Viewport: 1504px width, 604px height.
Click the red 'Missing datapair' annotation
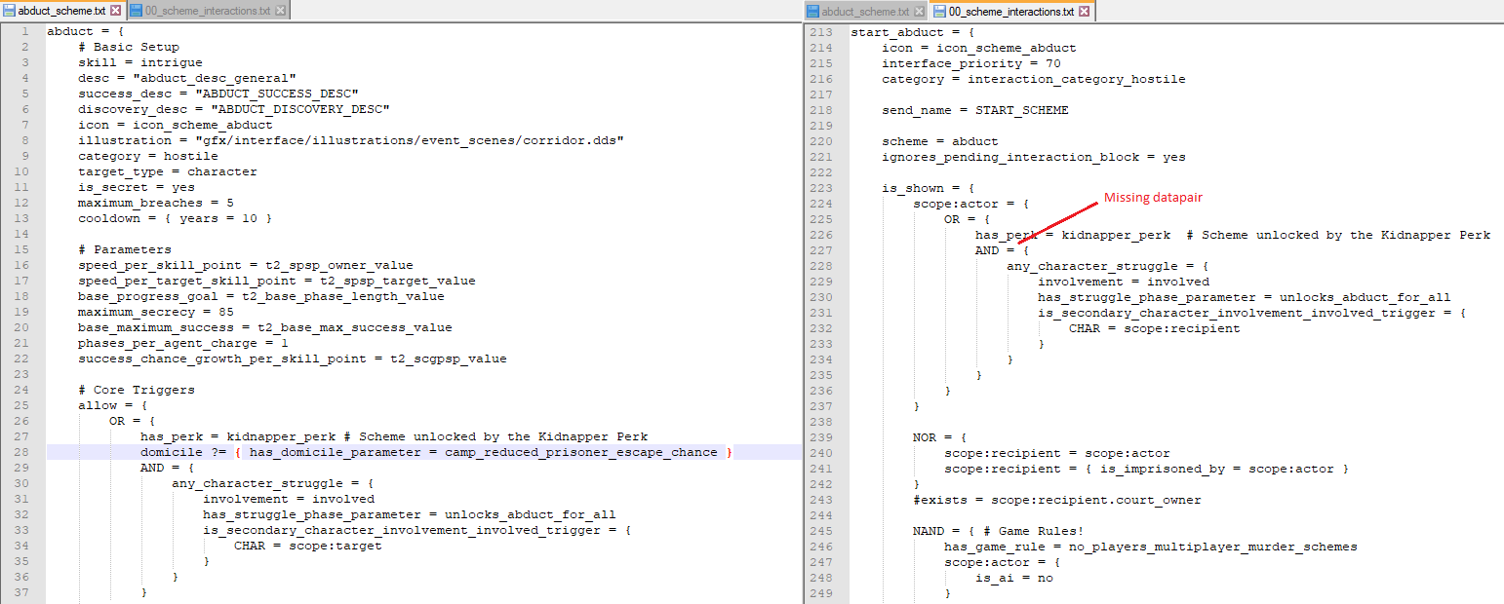(1153, 198)
